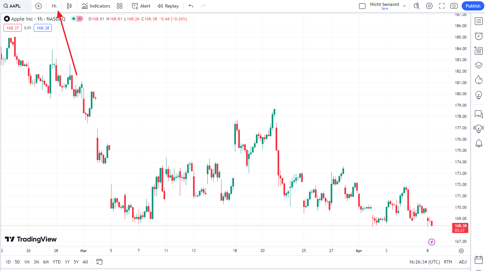Open chart settings hexagon icon
Screen dimensions: 485x271
[x=429, y=6]
